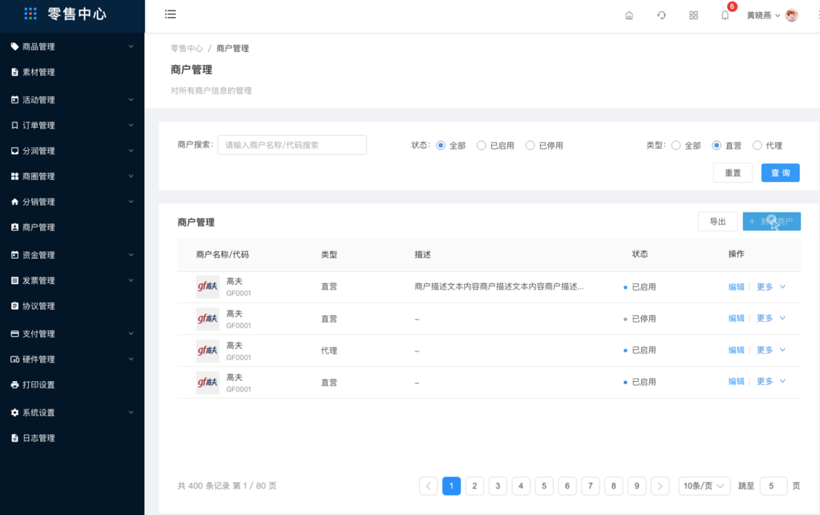Select 类型 直营 radio button
Image resolution: width=820 pixels, height=515 pixels.
(717, 146)
